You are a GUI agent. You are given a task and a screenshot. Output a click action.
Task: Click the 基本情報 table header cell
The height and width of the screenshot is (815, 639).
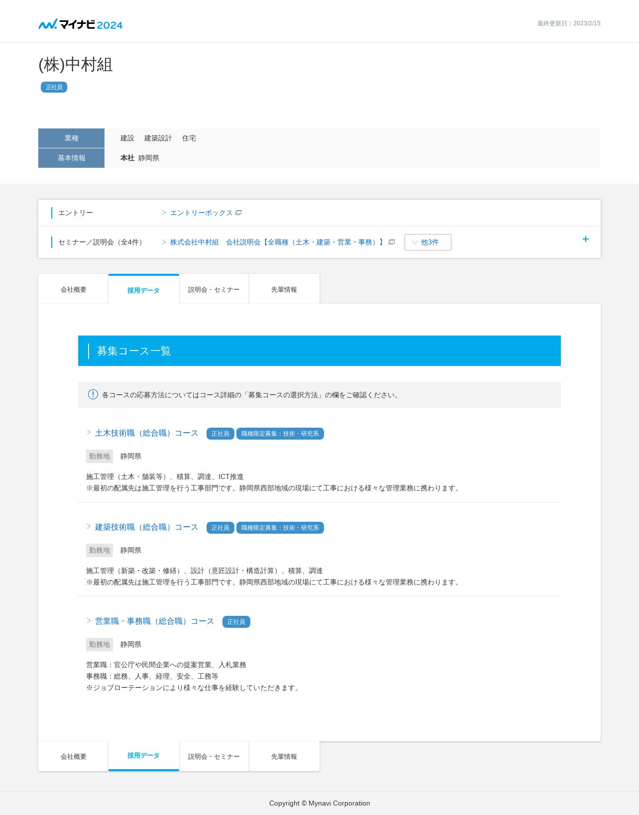coord(71,158)
